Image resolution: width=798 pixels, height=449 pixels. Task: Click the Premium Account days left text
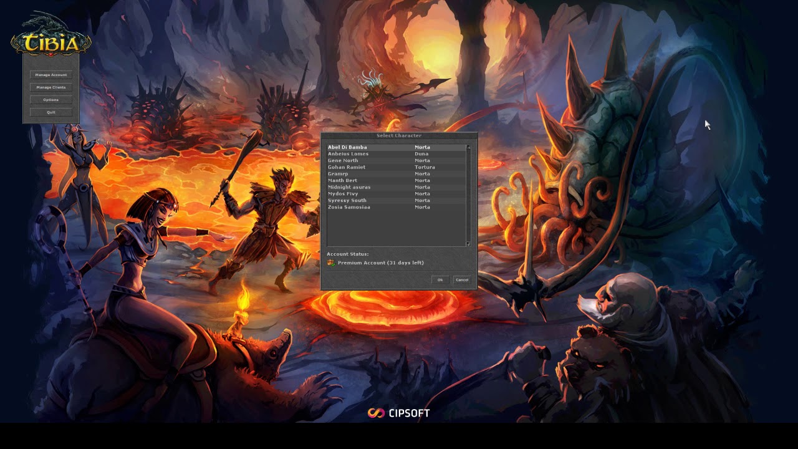click(x=381, y=263)
